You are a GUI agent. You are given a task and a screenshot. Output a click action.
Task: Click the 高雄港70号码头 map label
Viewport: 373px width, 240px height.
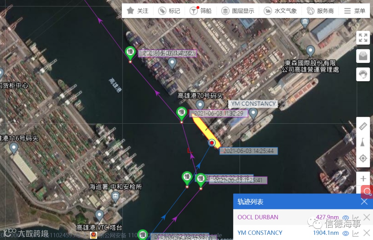pyautogui.click(x=200, y=96)
